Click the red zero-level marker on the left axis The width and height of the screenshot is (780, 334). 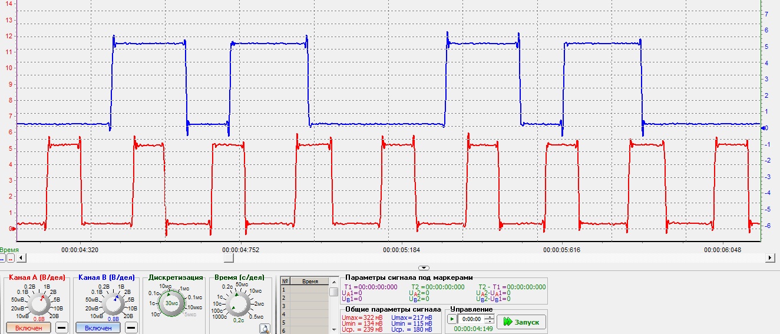point(13,229)
